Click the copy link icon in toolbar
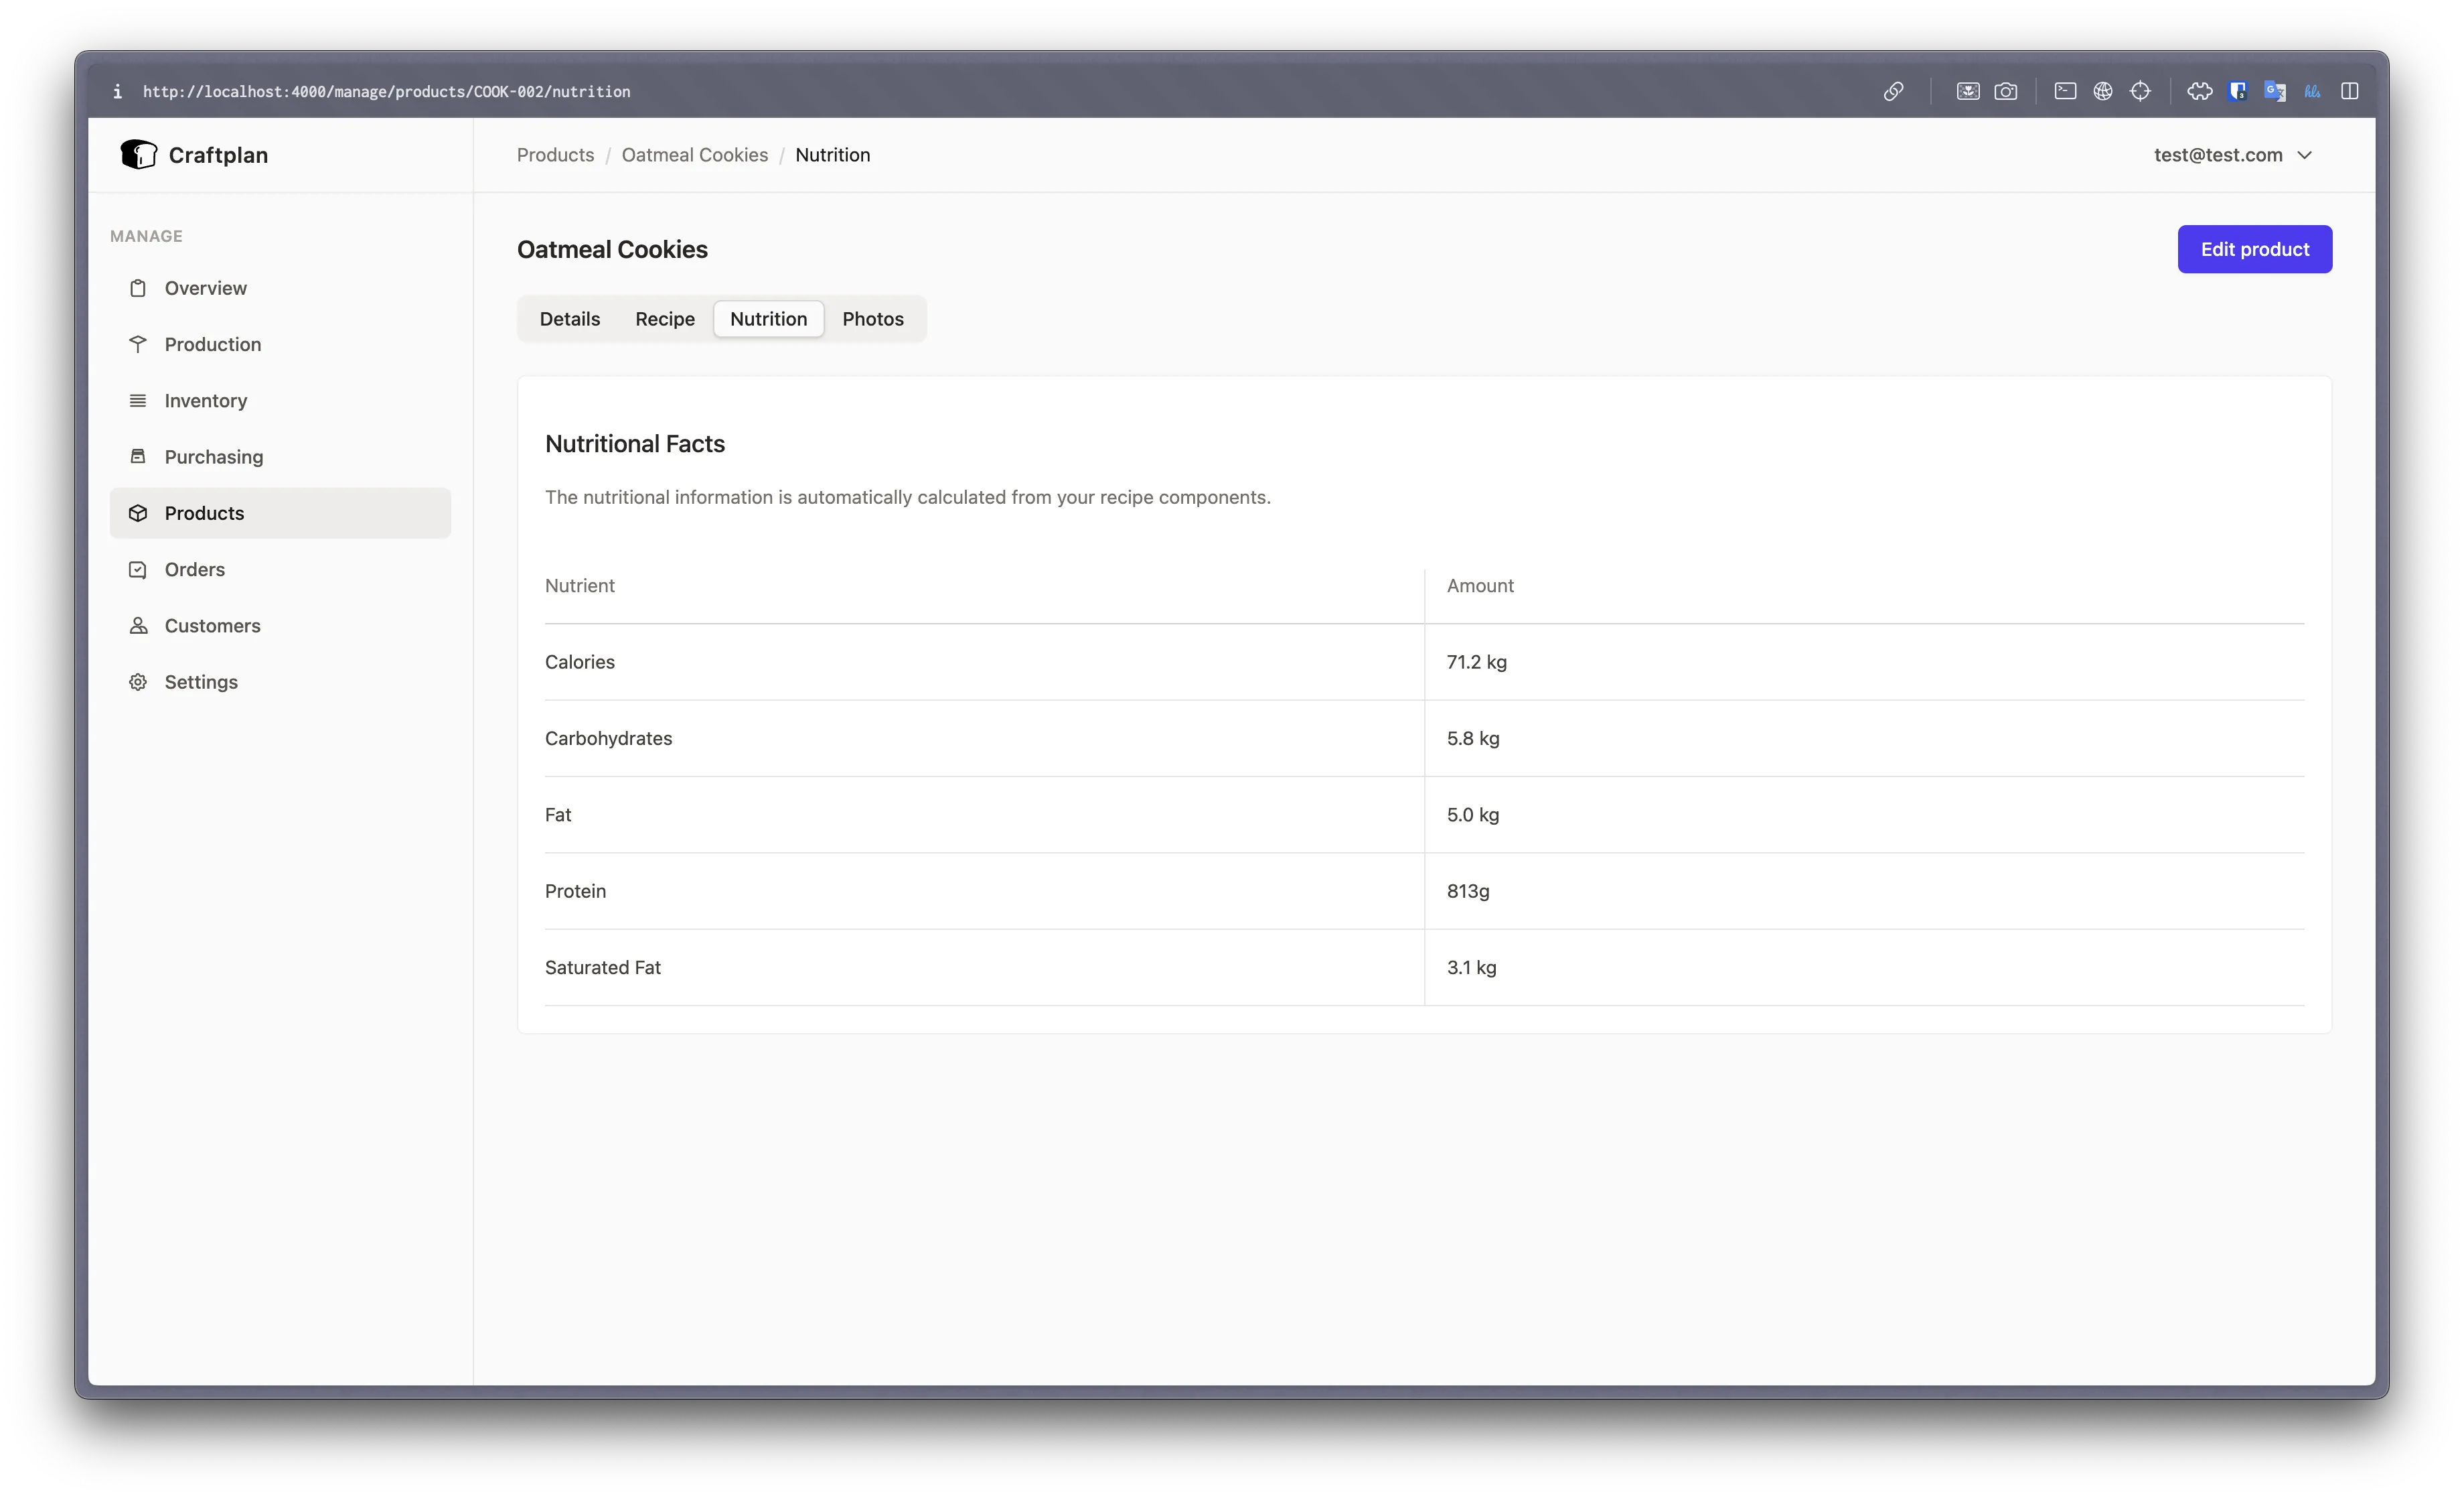The width and height of the screenshot is (2464, 1498). (1893, 91)
